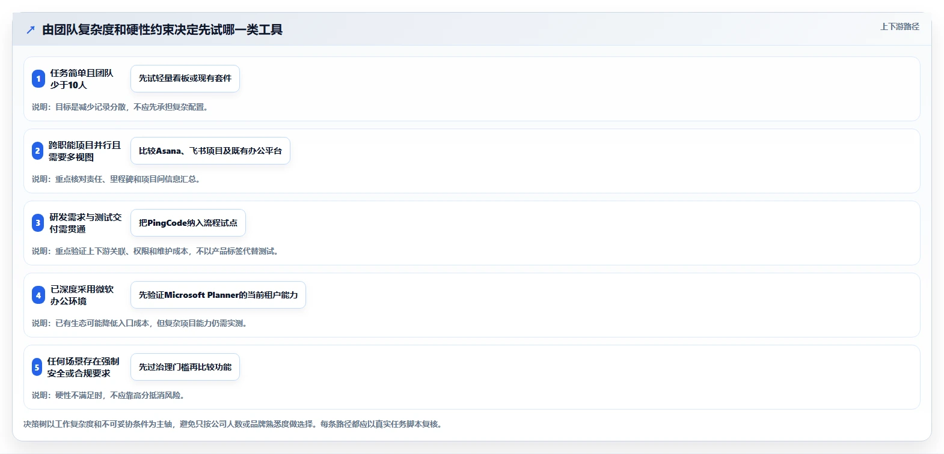The width and height of the screenshot is (944, 454).
Task: Click the condition text 任何场景存在强制安全或合规要求
Action: pos(84,367)
